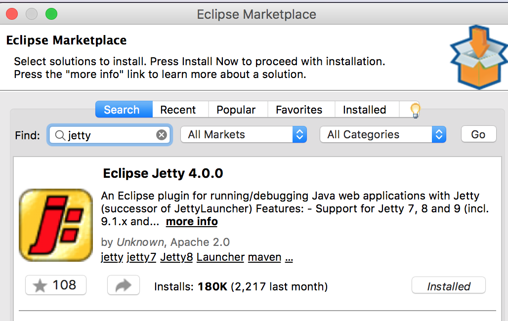Screen dimensions: 508x321
Task: Click the lightbulb tips icon
Action: click(x=415, y=110)
